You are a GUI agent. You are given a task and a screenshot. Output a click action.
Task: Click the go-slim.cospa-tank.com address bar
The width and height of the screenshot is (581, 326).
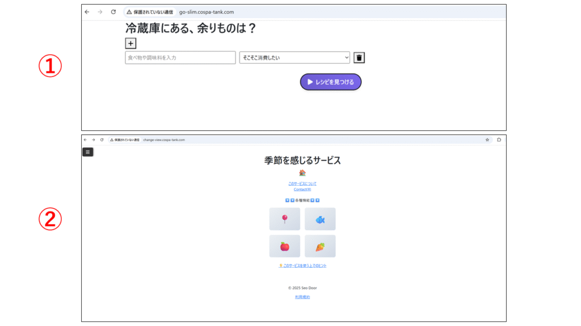(284, 12)
